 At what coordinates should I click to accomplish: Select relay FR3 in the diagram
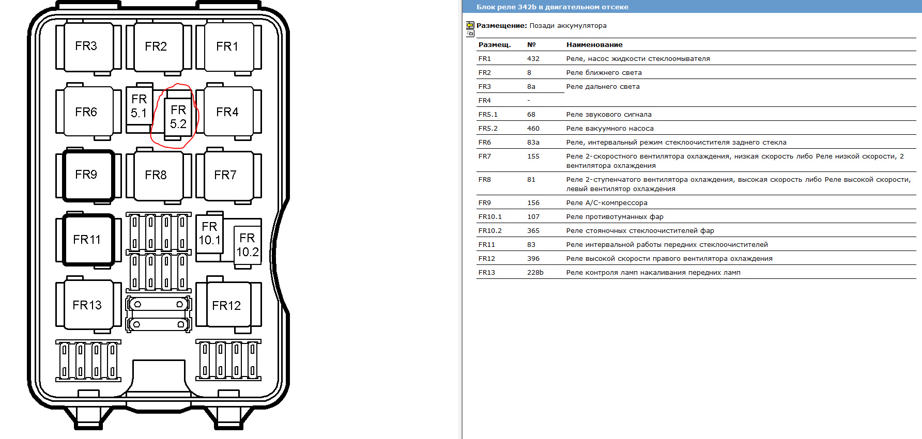click(x=88, y=46)
